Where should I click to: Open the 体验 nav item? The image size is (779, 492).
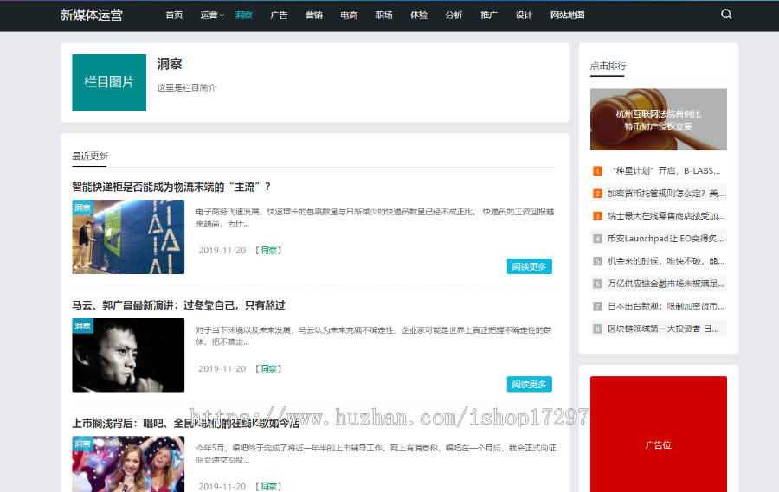coord(419,15)
